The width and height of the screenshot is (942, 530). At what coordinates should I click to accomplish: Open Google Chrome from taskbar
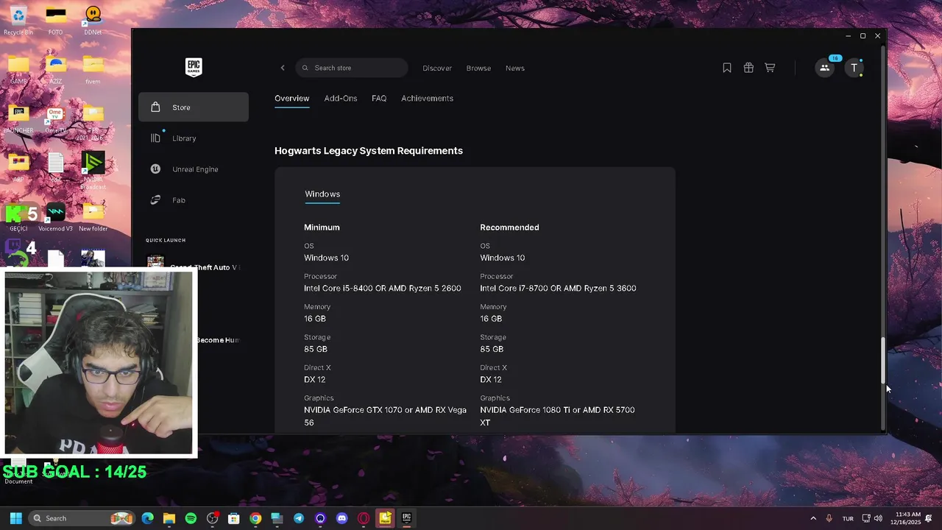(255, 518)
